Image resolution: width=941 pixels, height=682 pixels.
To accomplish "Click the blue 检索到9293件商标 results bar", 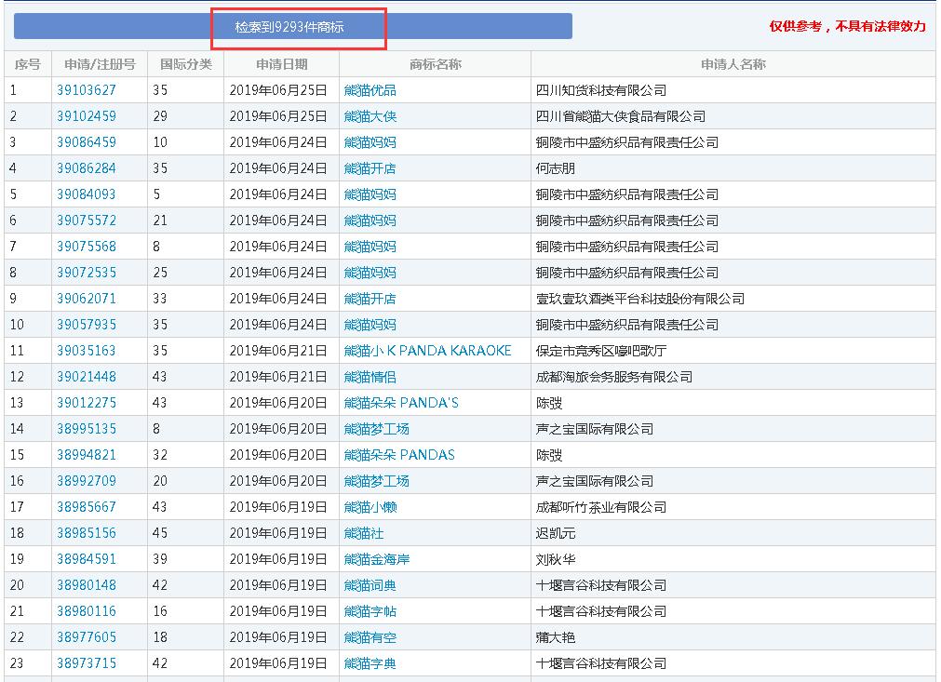I will click(293, 27).
